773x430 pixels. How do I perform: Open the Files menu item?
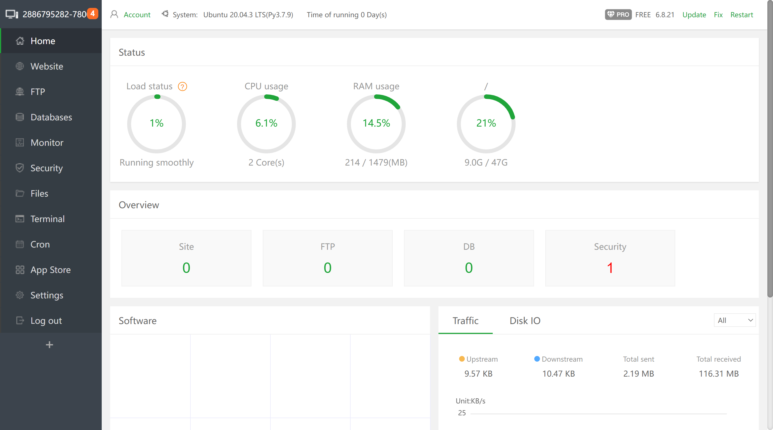point(51,193)
